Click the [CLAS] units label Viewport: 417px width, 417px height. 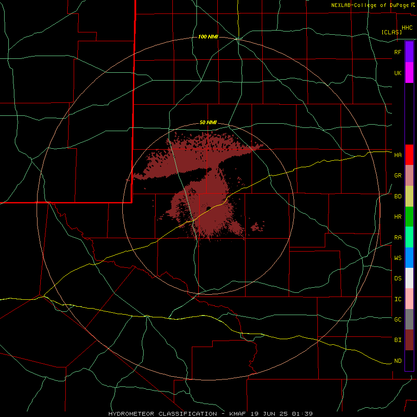click(x=392, y=32)
